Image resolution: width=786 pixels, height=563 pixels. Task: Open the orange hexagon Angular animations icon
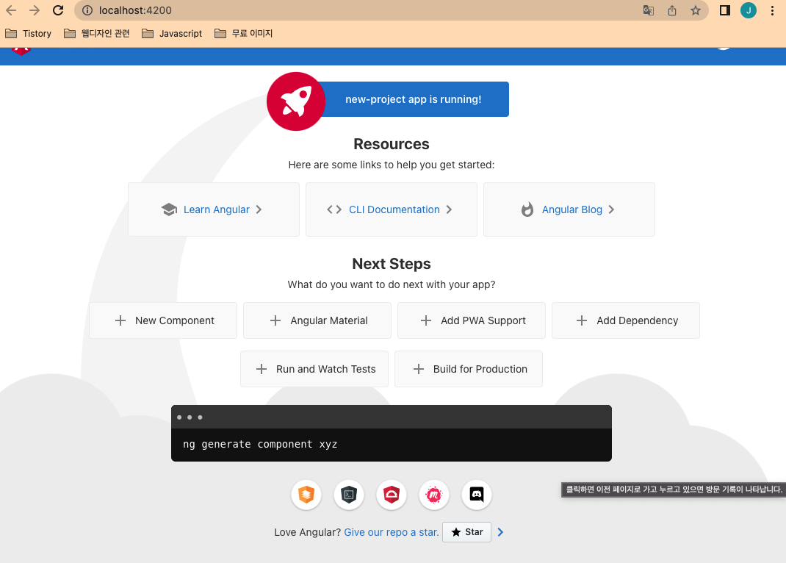306,495
